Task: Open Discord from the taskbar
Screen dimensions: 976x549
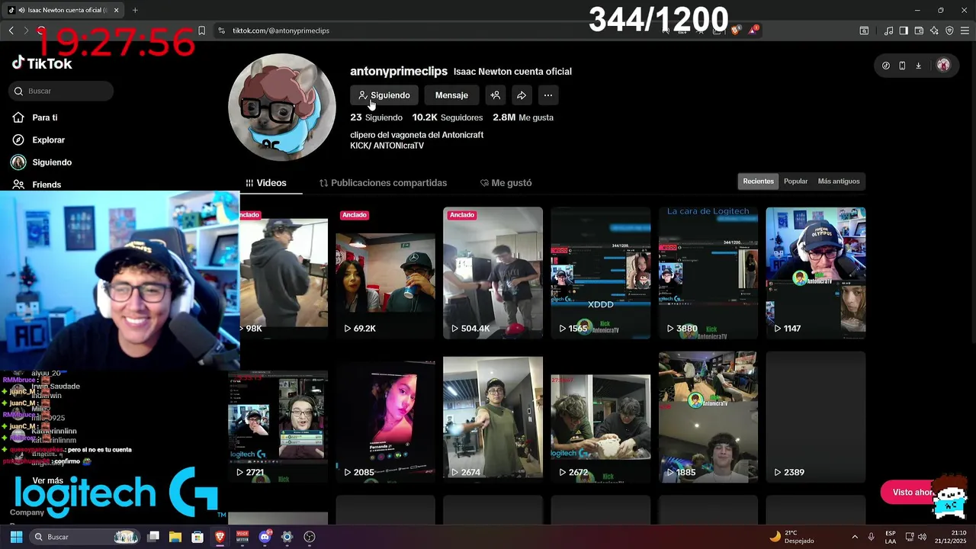Action: pyautogui.click(x=265, y=537)
